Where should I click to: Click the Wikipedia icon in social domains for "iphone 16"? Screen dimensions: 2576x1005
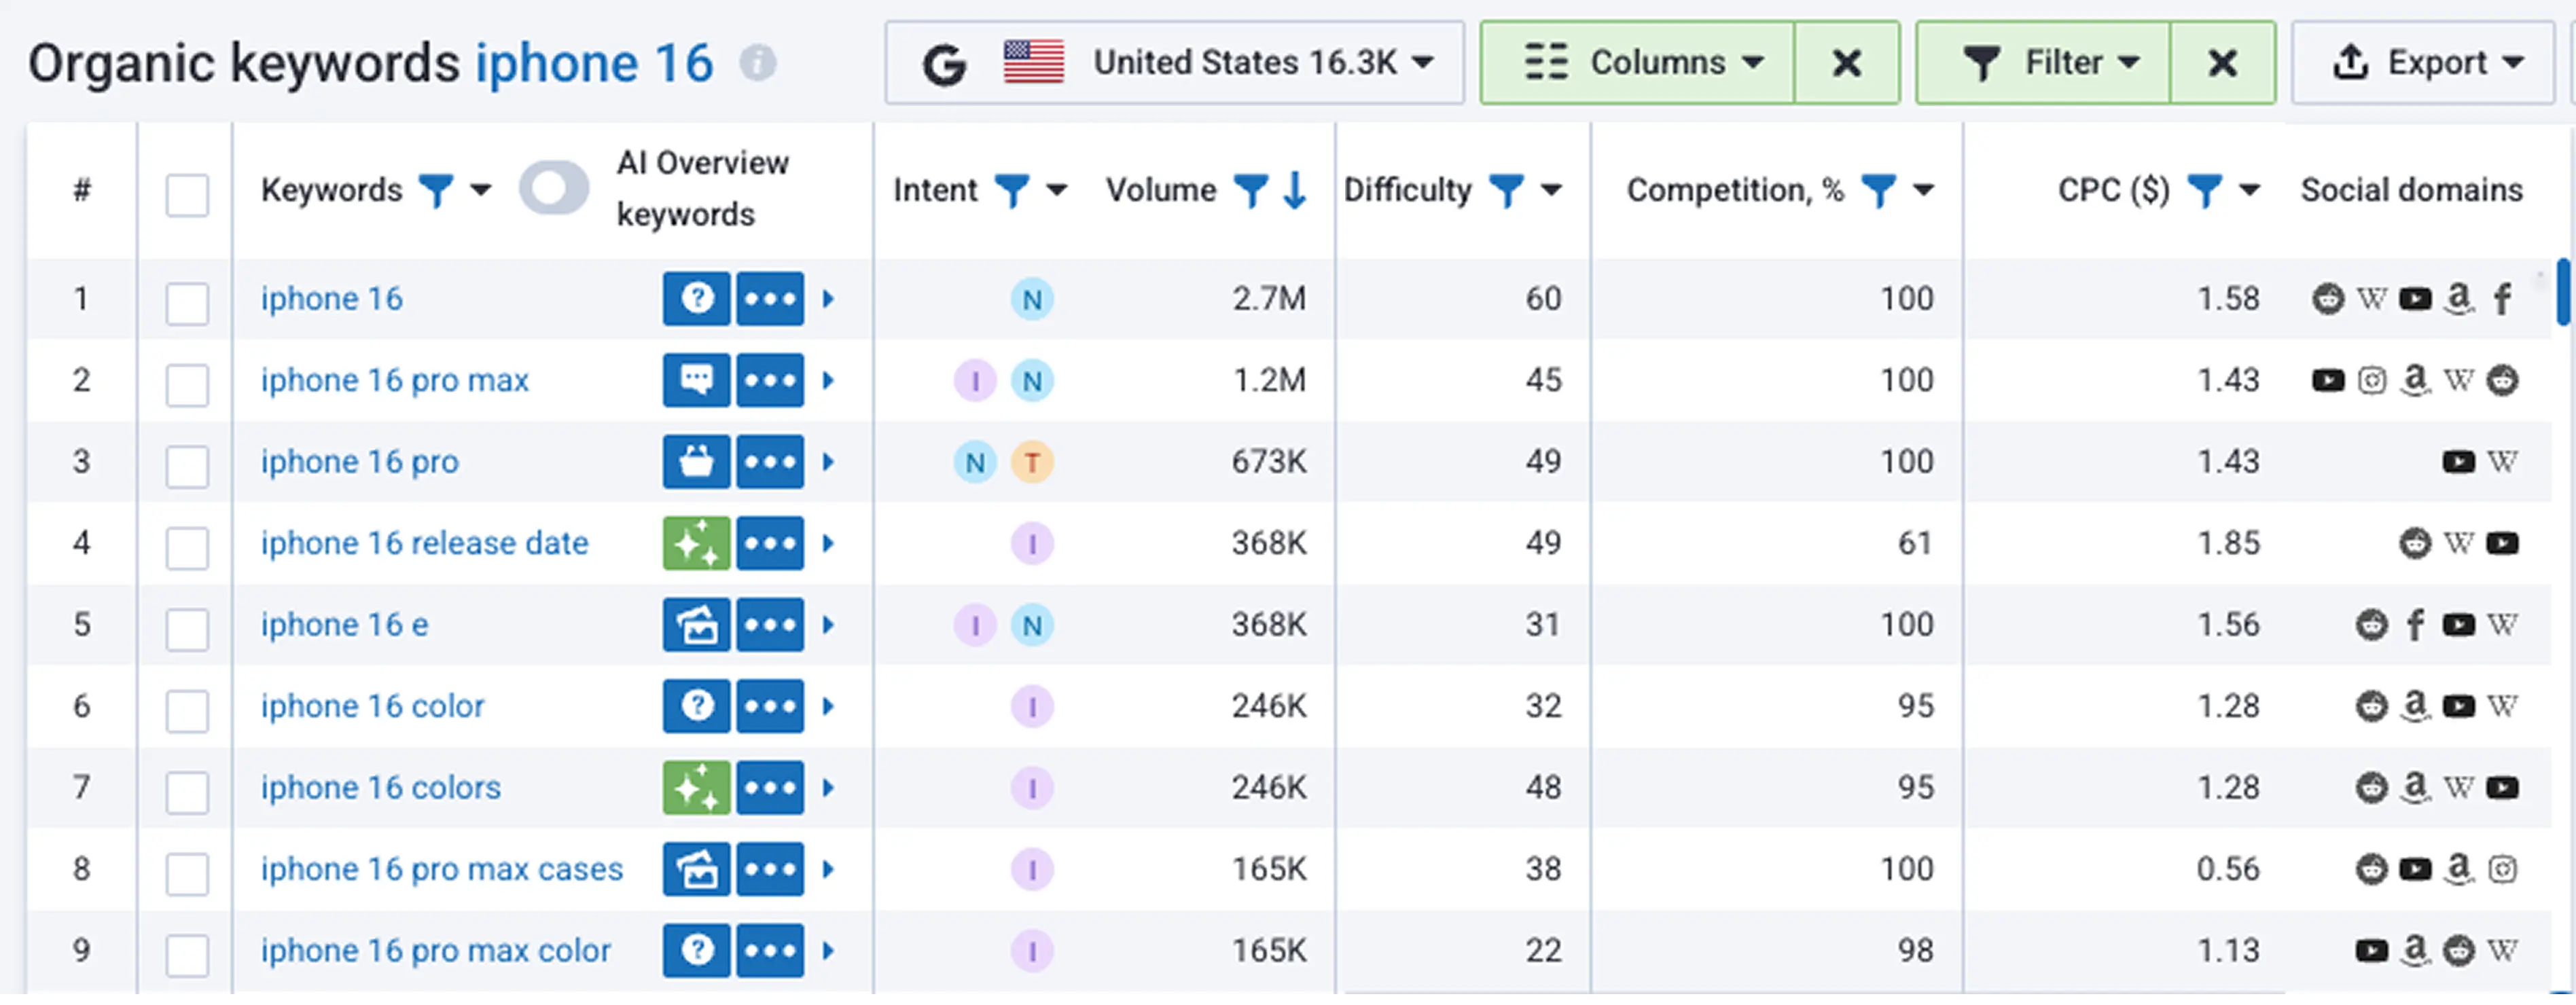coord(2371,298)
